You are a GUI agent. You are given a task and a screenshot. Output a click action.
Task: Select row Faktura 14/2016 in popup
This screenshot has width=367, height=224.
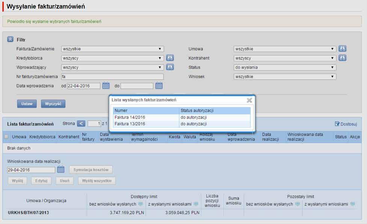pyautogui.click(x=182, y=117)
